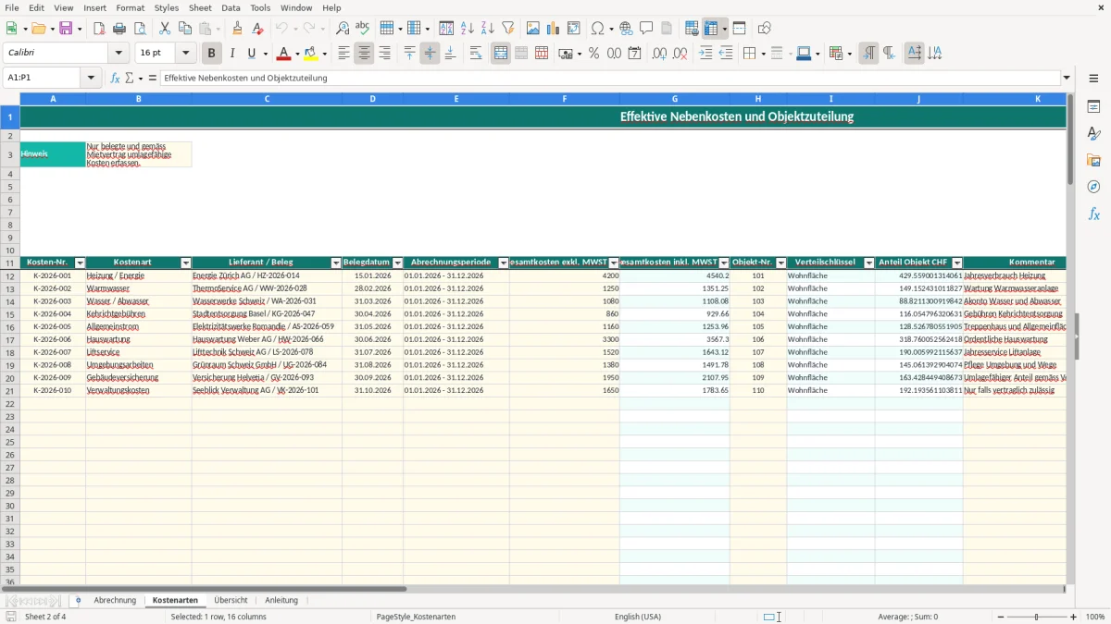Cut the selected cells

tap(165, 29)
